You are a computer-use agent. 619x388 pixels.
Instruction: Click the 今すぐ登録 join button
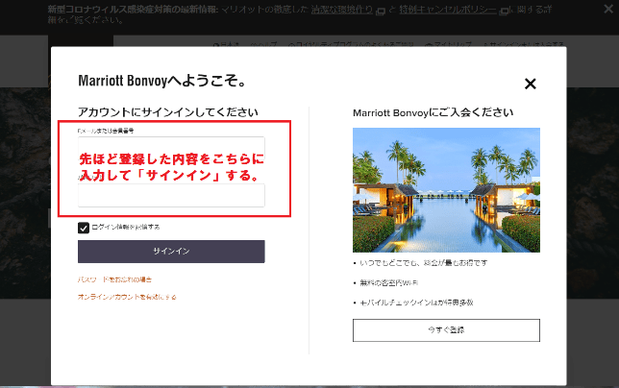pos(446,330)
